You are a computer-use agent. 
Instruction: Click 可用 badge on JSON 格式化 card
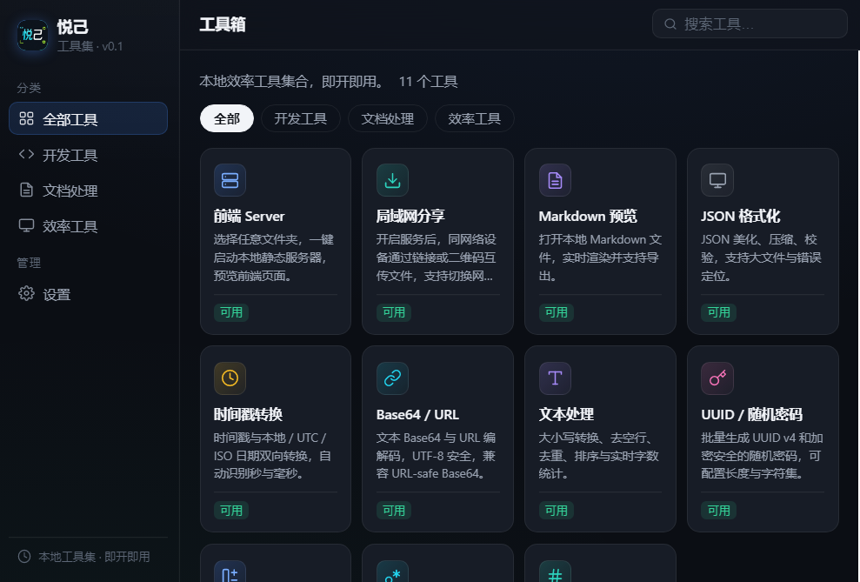718,312
